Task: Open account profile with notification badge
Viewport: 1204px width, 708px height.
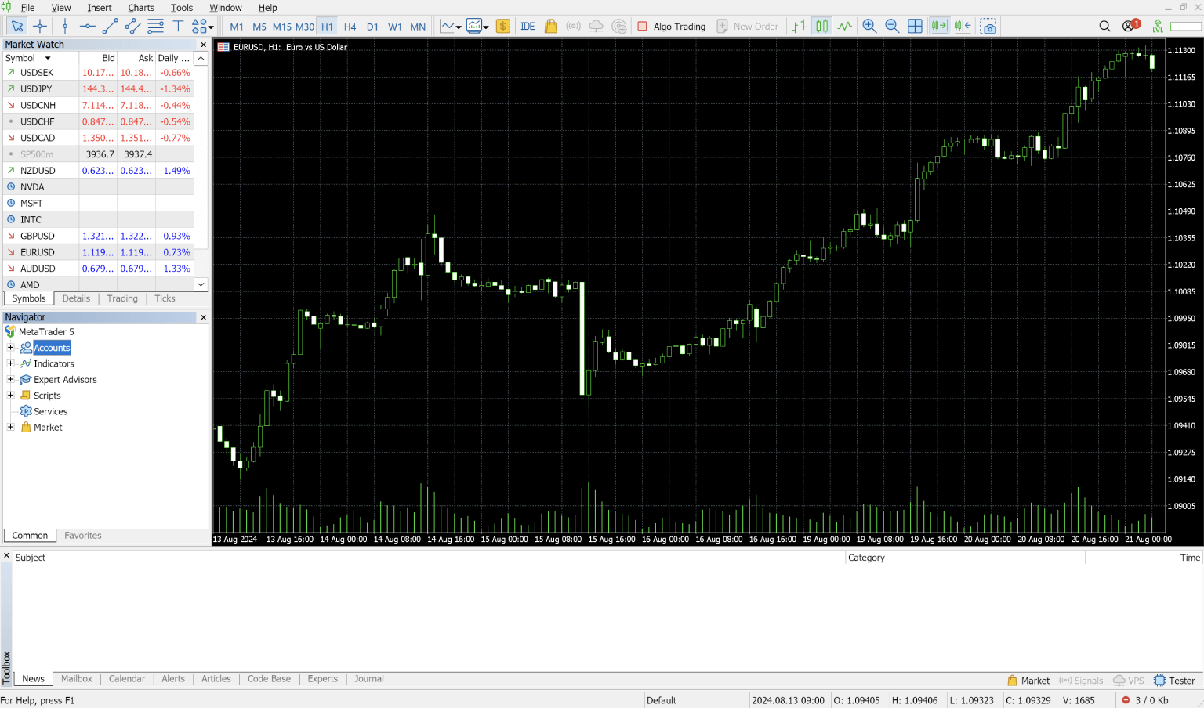Action: (1131, 26)
